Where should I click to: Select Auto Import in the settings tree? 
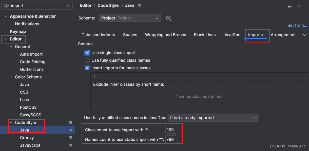tap(31, 54)
